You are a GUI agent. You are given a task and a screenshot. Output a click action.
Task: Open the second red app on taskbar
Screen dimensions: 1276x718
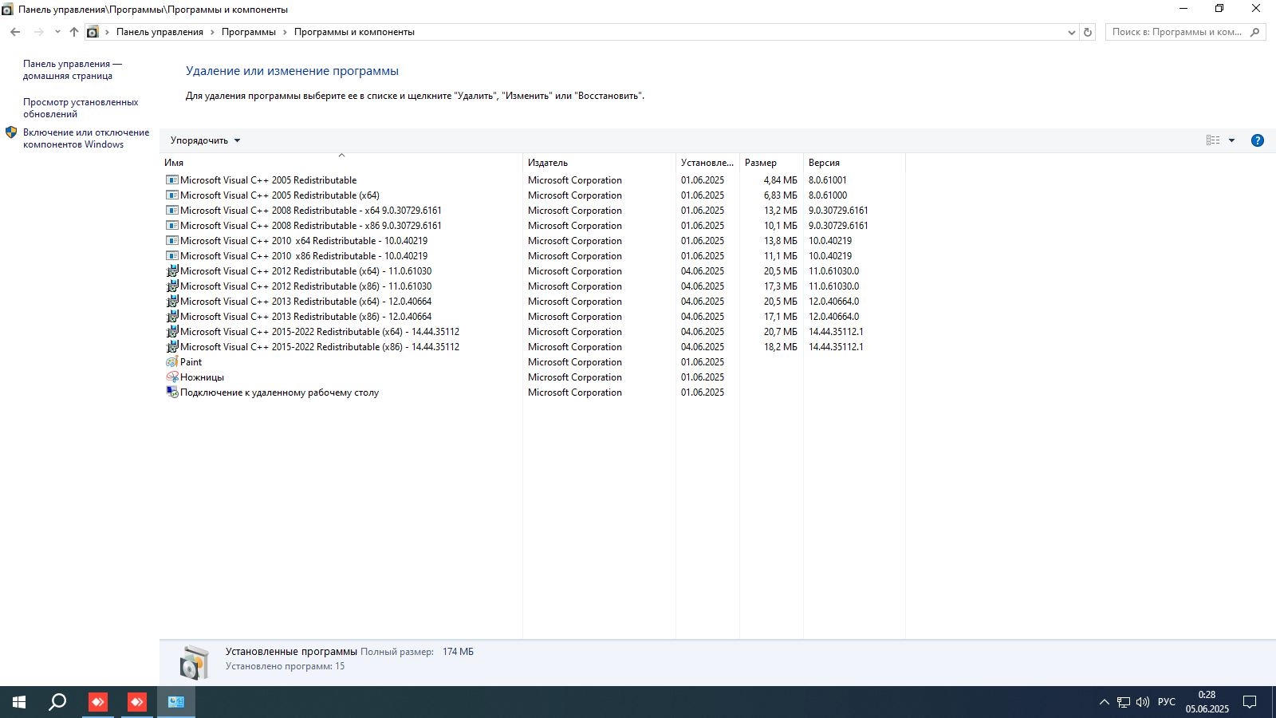(137, 702)
